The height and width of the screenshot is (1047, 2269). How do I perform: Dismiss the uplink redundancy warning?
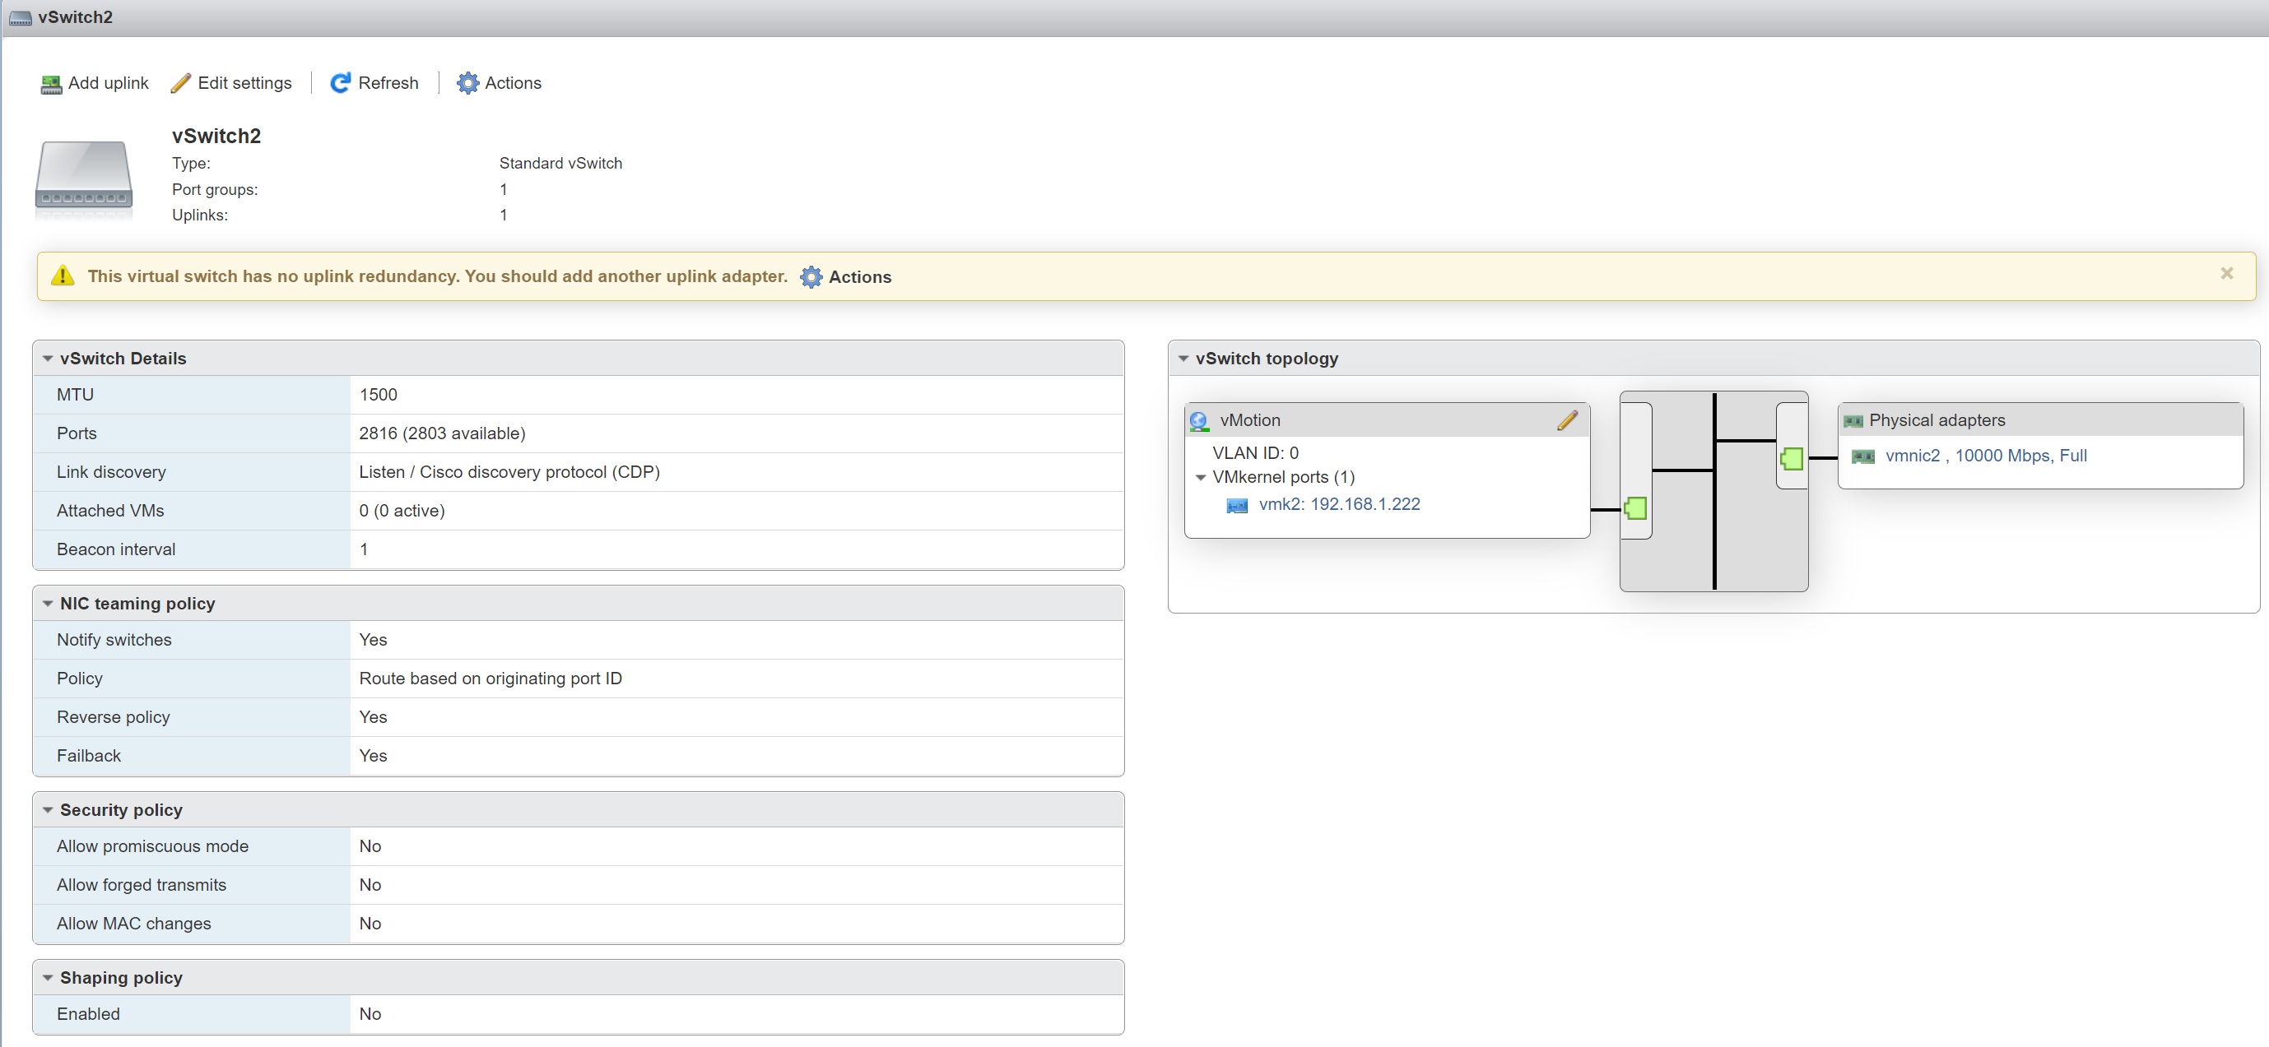(2226, 274)
